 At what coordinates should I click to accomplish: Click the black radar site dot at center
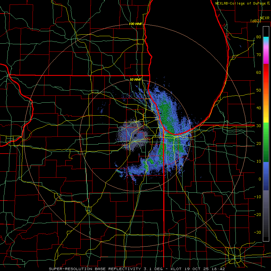click(x=135, y=135)
